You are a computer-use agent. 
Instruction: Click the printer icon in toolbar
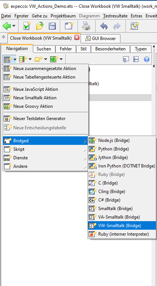tap(86, 26)
